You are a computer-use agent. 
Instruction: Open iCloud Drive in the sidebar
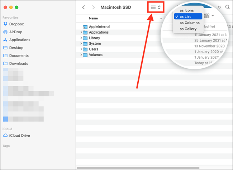(16, 135)
